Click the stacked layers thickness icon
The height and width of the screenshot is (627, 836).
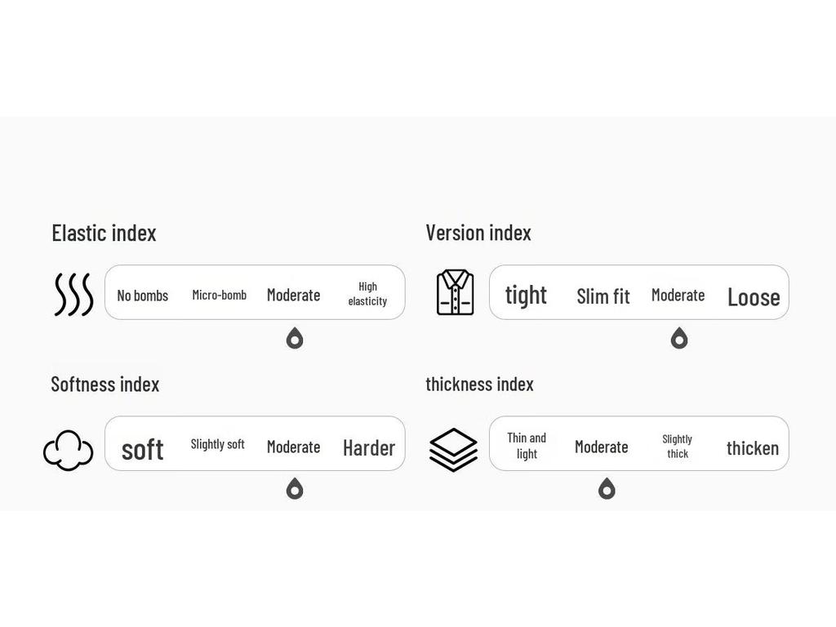(x=453, y=449)
